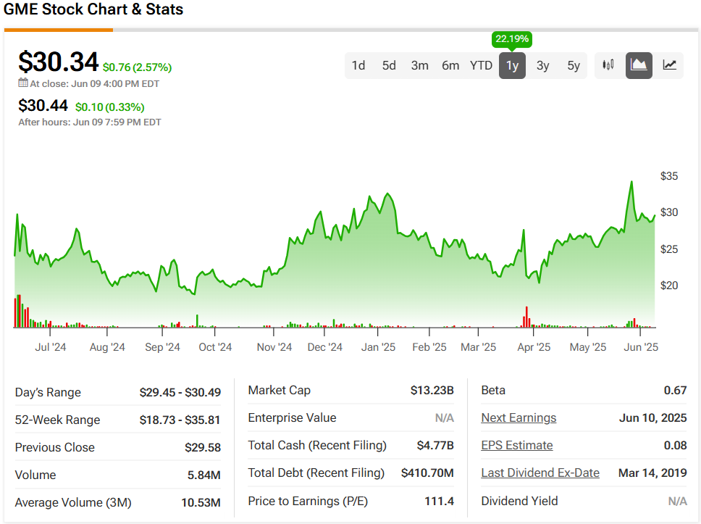Click the green 22.19% performance badge

click(512, 38)
